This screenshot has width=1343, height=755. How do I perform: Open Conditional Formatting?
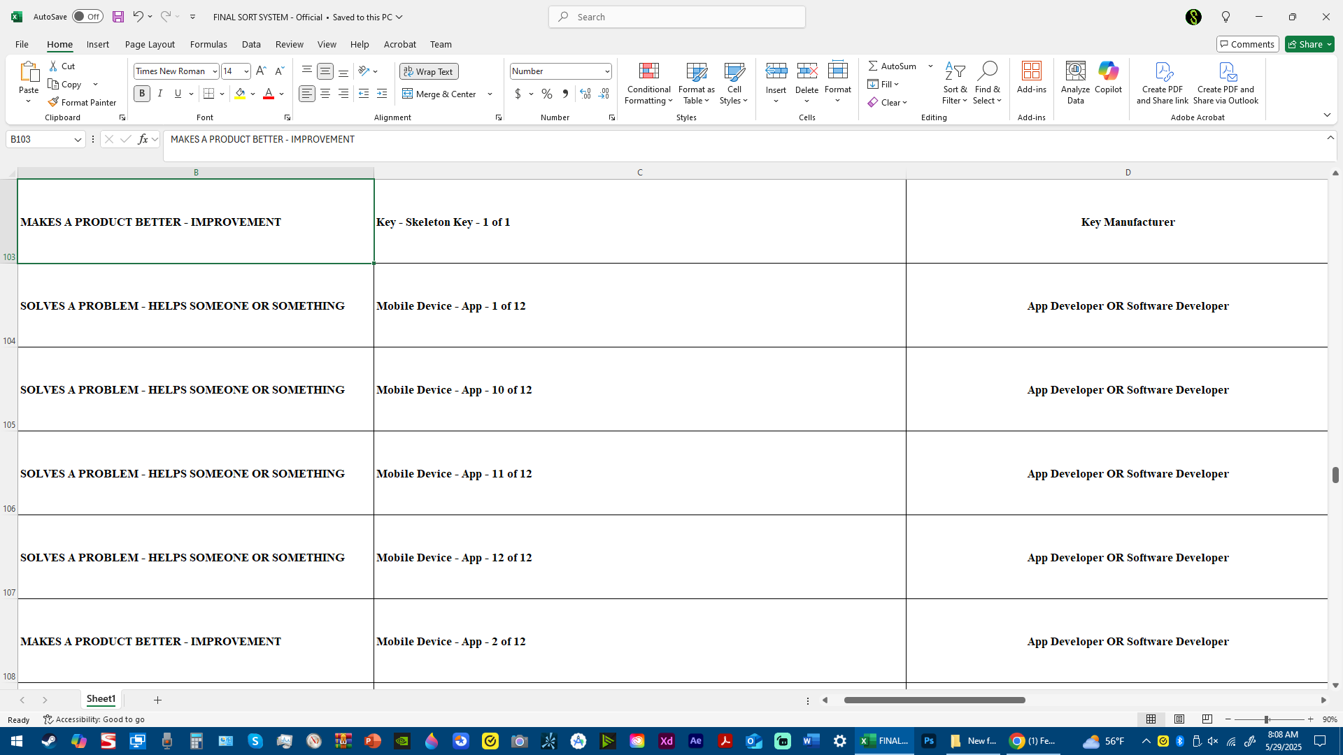point(648,84)
